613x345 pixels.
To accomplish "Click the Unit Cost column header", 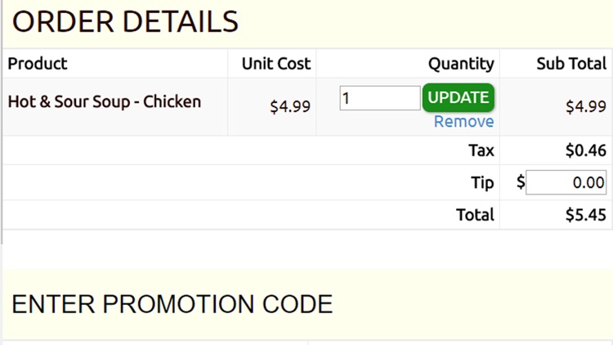I will (276, 64).
